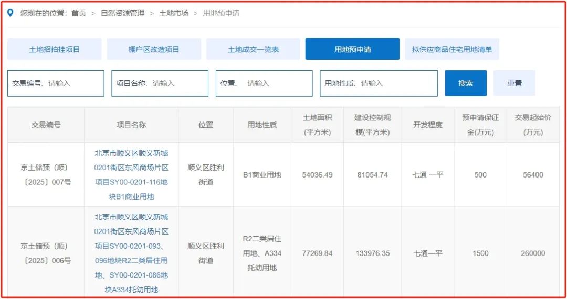Image resolution: width=567 pixels, height=299 pixels.
Task: Open project link for SY00-0201-116 B1商业用地
Action: 131,175
